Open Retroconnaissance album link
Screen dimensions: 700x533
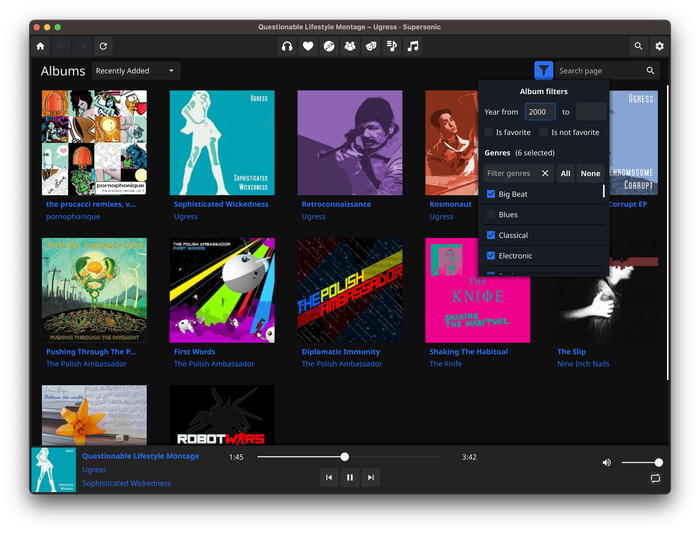tap(336, 204)
